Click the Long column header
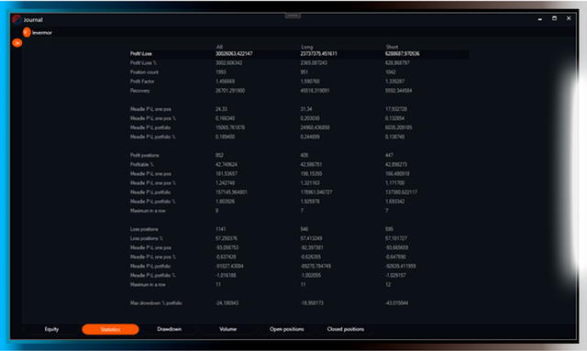The image size is (587, 351). (x=306, y=47)
